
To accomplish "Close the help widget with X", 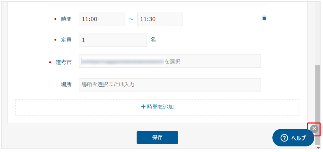I will (314, 129).
